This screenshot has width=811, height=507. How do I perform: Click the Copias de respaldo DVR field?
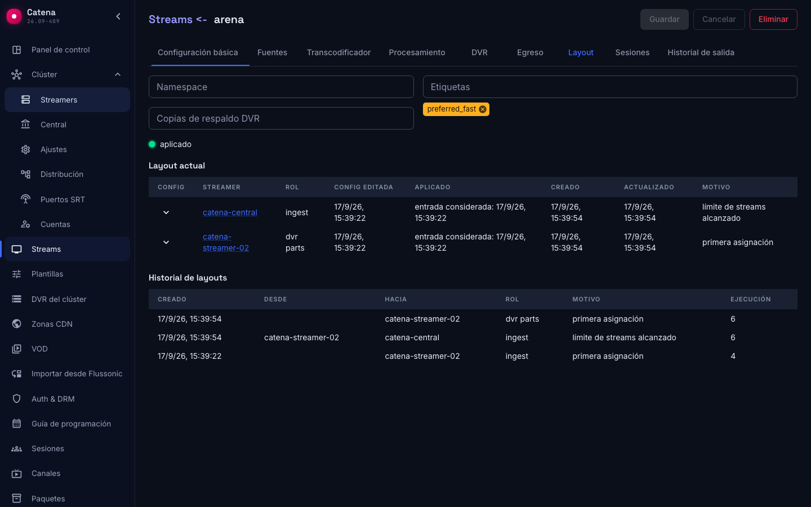click(281, 118)
